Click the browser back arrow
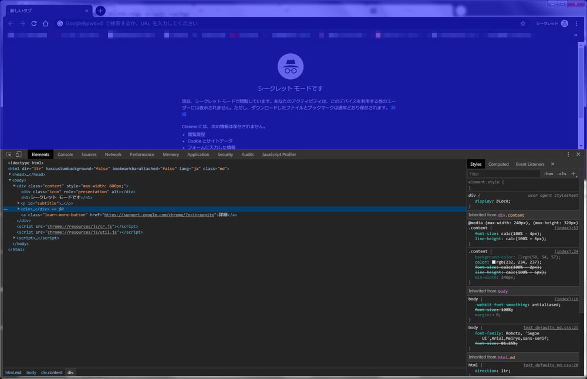The height and width of the screenshot is (379, 587). [11, 23]
